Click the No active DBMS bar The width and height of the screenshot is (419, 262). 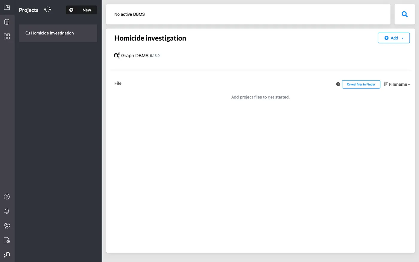tap(248, 14)
